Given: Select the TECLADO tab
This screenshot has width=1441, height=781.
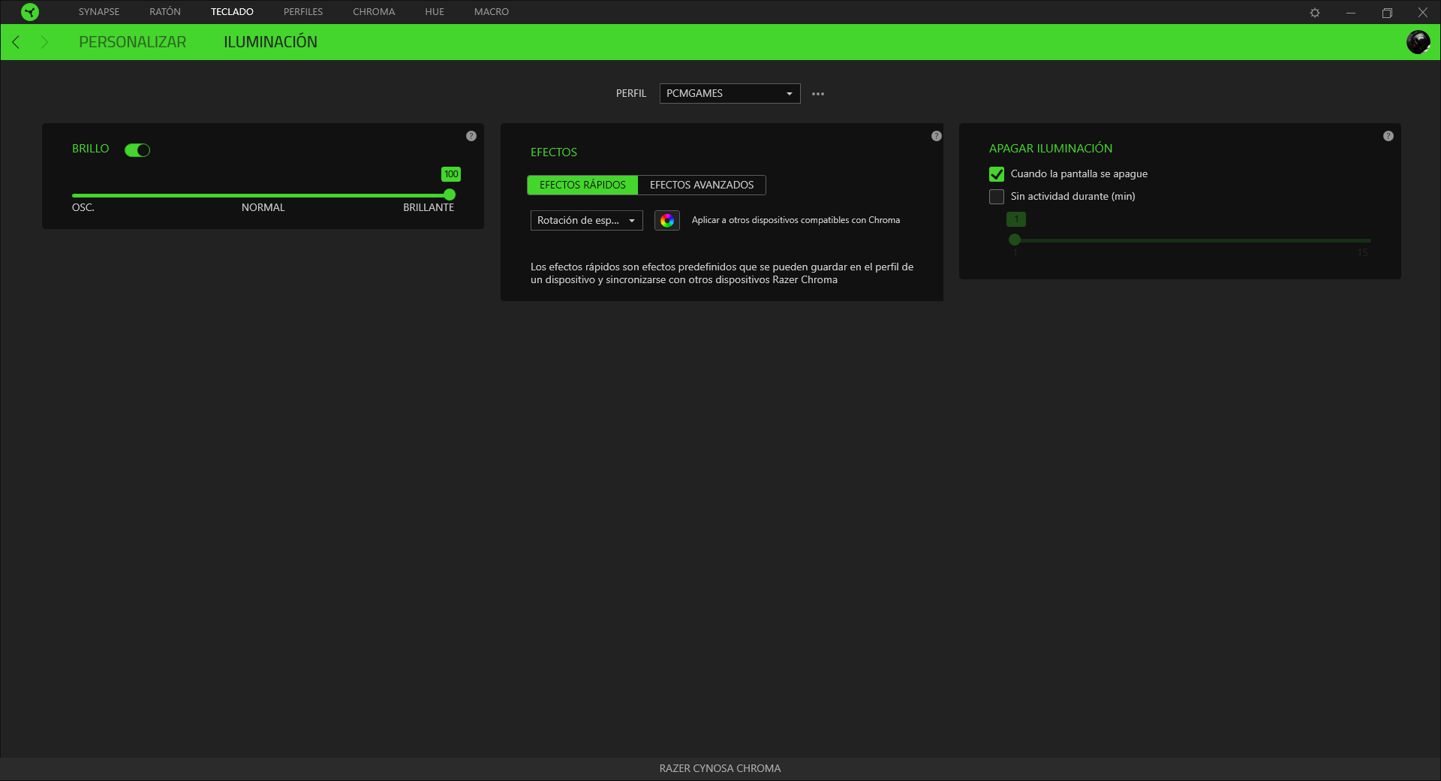Looking at the screenshot, I should (x=232, y=12).
